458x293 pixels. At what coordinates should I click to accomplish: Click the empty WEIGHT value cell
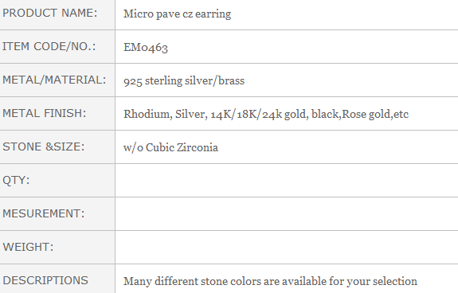287,247
